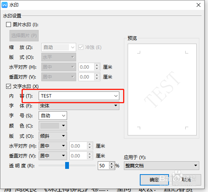The image size is (208, 192).
Task: Click the 取消 button
Action: coord(186,180)
